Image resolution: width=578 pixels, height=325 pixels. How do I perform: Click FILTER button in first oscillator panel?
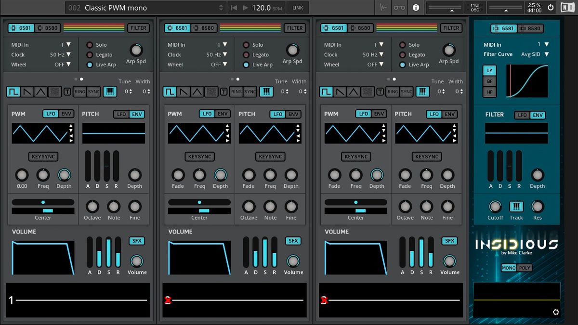tap(138, 28)
